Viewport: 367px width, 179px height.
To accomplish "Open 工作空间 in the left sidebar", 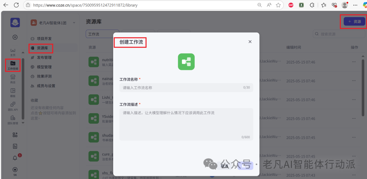I will tap(13, 65).
